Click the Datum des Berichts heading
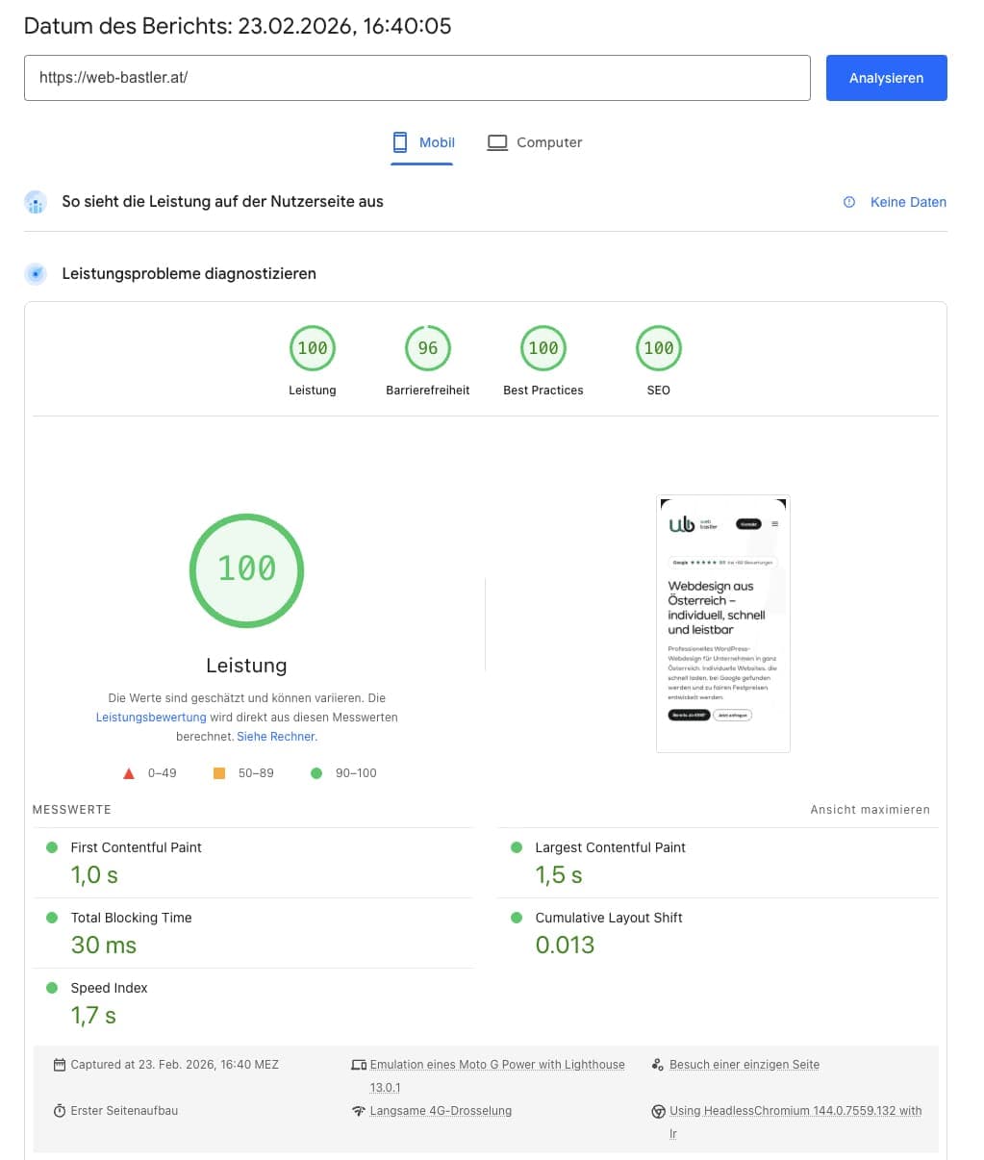Screen dimensions: 984x1160 [238, 26]
